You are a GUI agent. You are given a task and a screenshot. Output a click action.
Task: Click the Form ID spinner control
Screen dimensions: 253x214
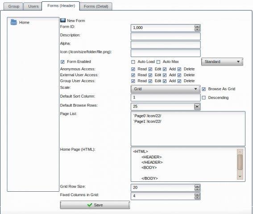[197, 28]
